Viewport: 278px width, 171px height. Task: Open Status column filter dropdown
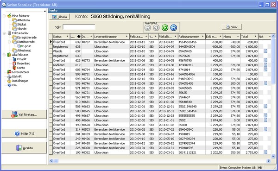(x=67, y=36)
